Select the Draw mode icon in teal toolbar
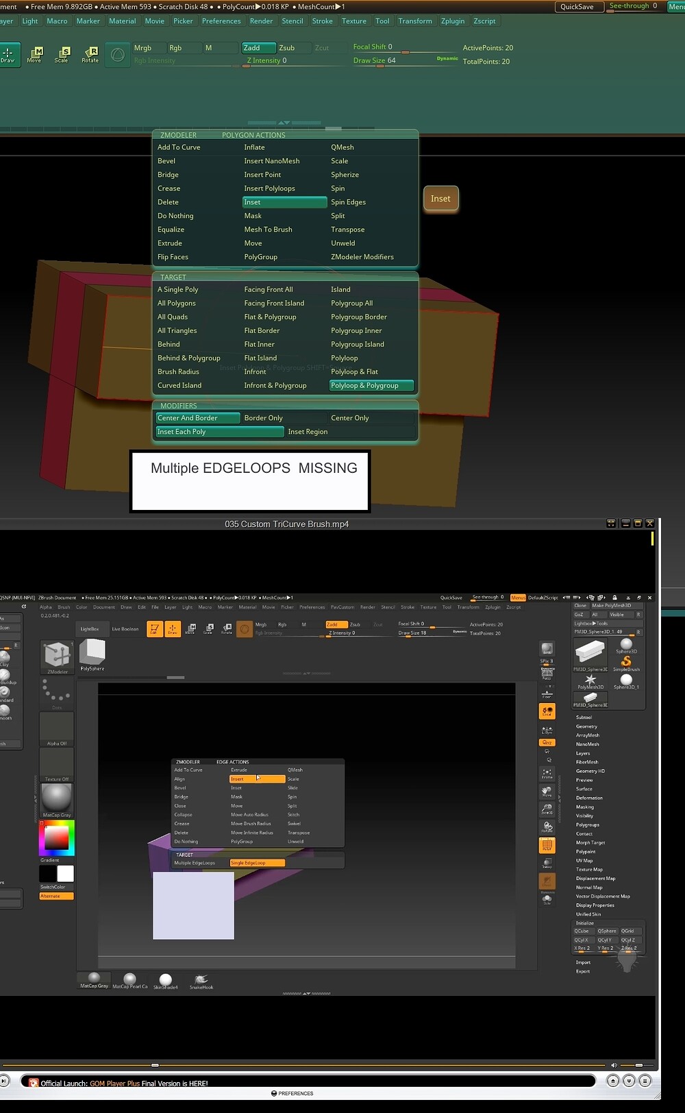 (x=8, y=54)
